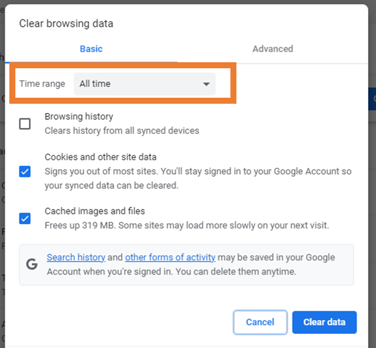Open other forms of activity link
Image resolution: width=376 pixels, height=348 pixels.
(170, 257)
